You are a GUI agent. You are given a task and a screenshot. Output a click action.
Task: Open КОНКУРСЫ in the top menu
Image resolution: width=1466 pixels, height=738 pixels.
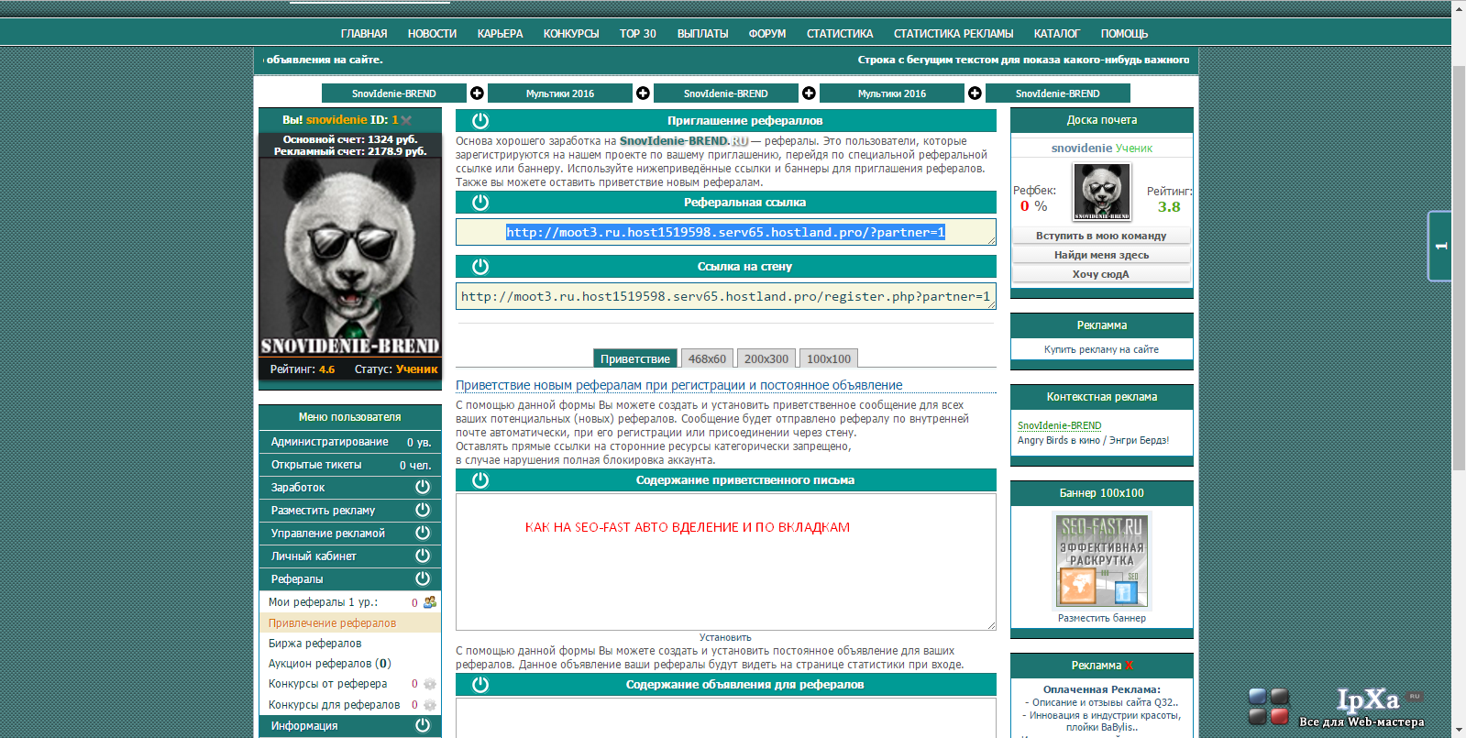click(571, 34)
